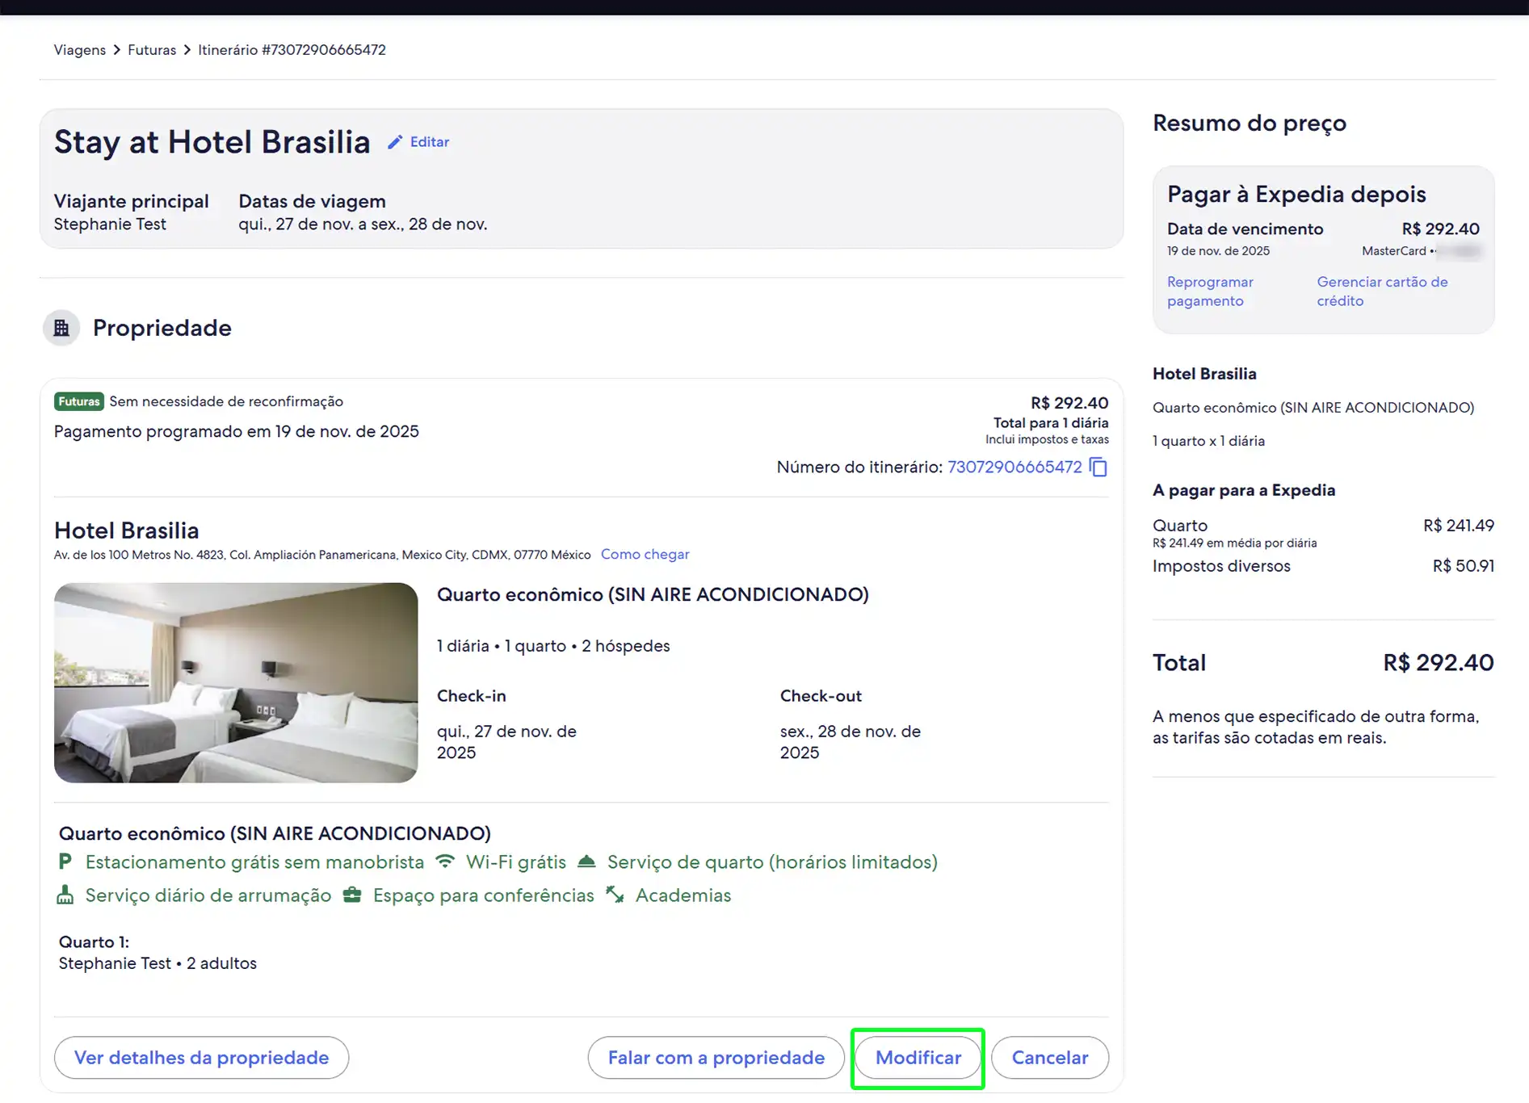Click the conference space briefcase icon
Screen dimensions: 1529x1103
tap(352, 895)
